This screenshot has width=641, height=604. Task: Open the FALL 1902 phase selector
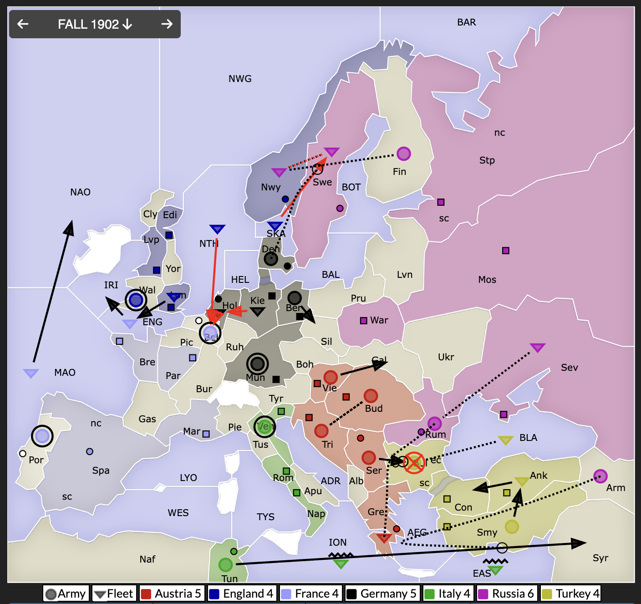95,24
